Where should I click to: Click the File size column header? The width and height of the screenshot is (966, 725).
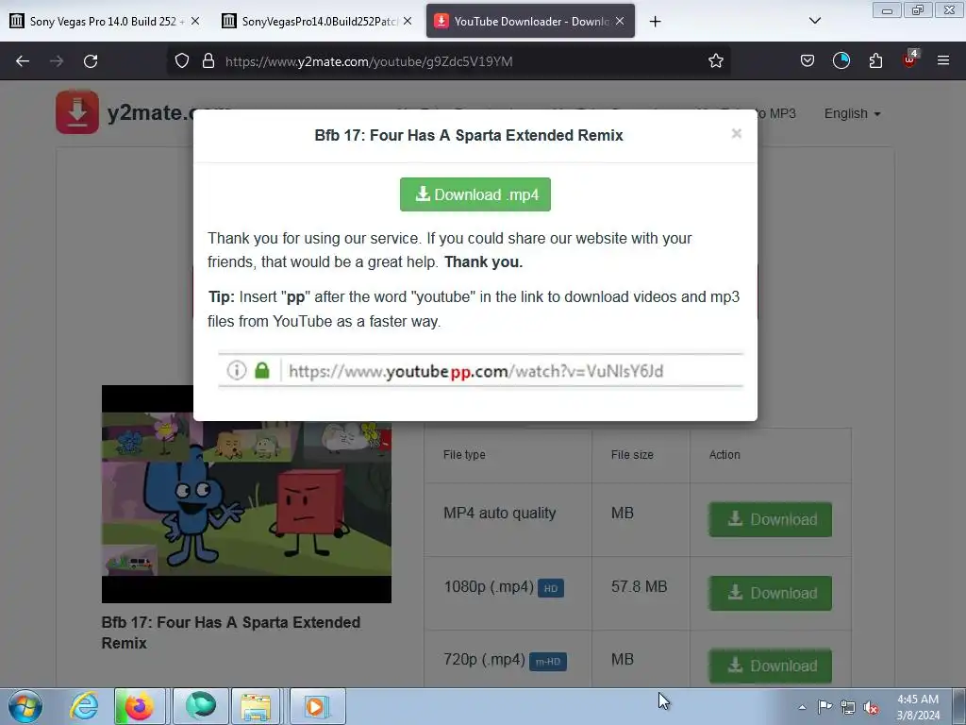[x=632, y=454]
